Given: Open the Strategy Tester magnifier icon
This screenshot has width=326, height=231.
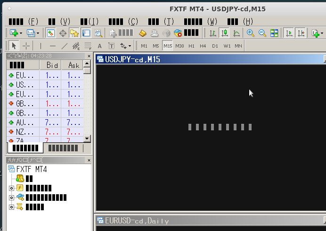Looking at the screenshot, I should pyautogui.click(x=98, y=33).
